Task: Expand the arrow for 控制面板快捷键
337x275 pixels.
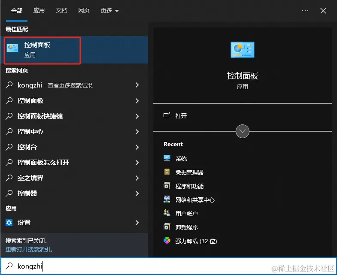Action: coord(137,116)
